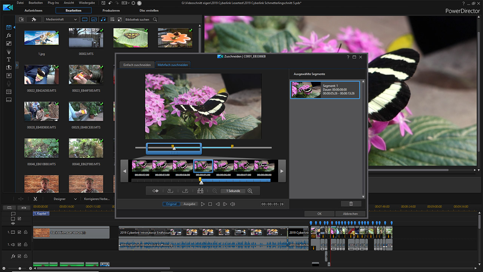Open the Wiedergabe menu
The width and height of the screenshot is (483, 272).
(87, 3)
